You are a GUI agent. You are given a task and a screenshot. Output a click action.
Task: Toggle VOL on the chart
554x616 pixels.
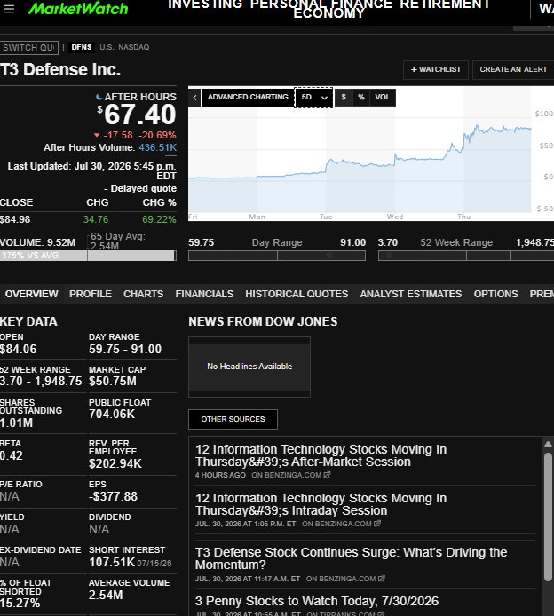point(383,98)
